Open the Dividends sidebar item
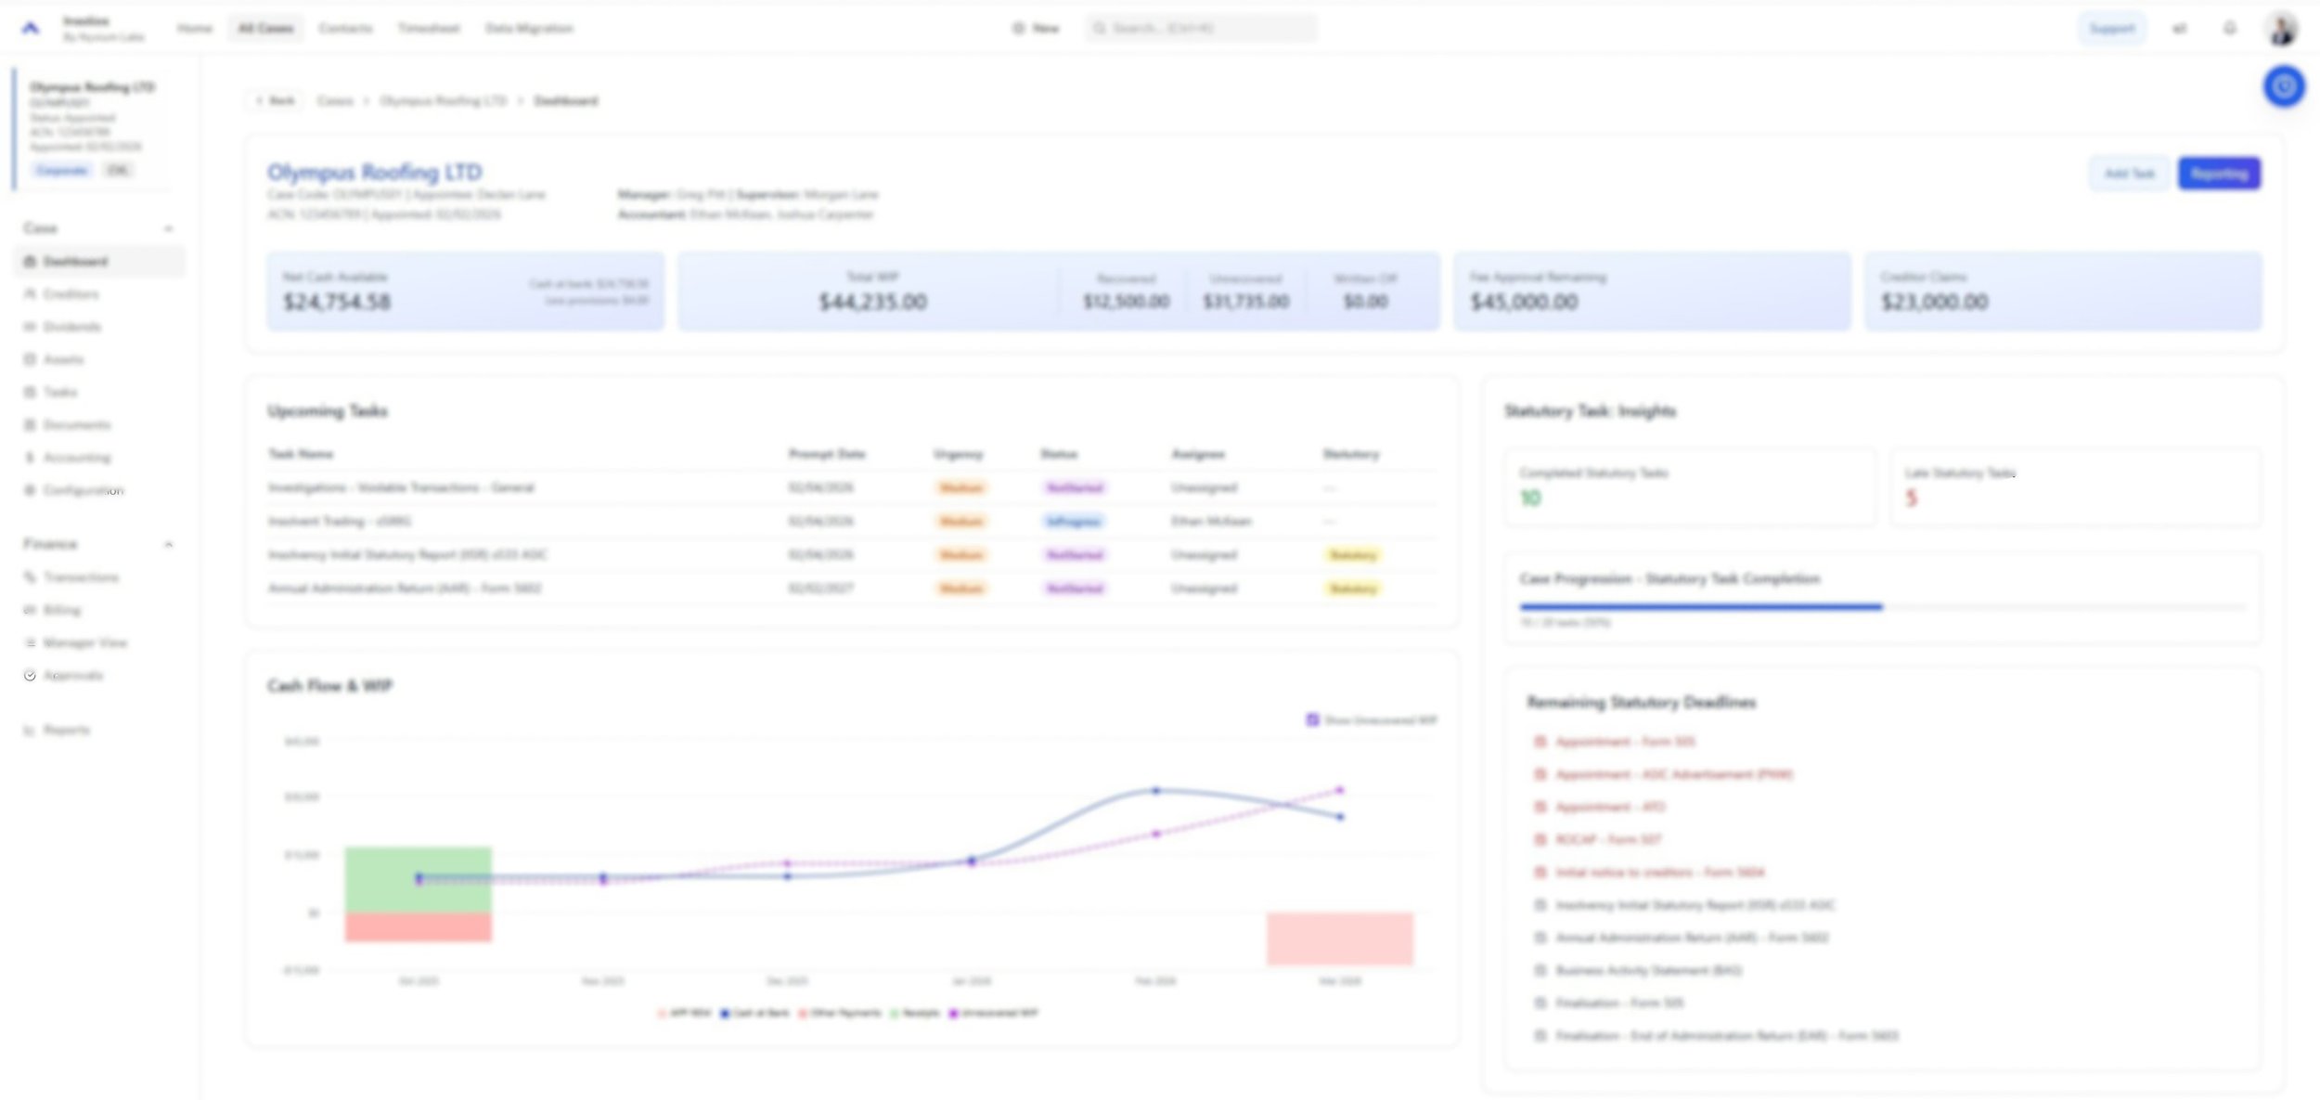Viewport: 2320px width, 1100px height. 71,327
